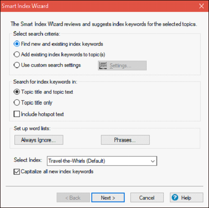Viewport: 209px width, 208px height.
Task: Go to next wizard step
Action: [x=108, y=197]
